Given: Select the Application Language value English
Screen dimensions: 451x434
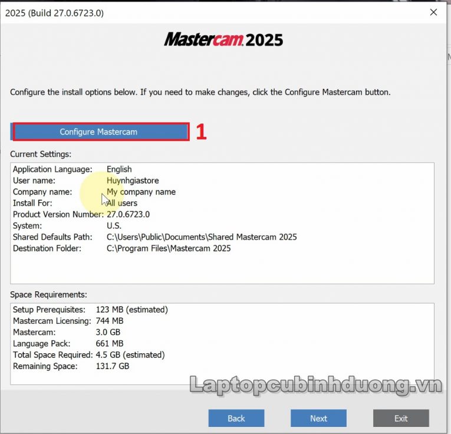Looking at the screenshot, I should pos(119,169).
